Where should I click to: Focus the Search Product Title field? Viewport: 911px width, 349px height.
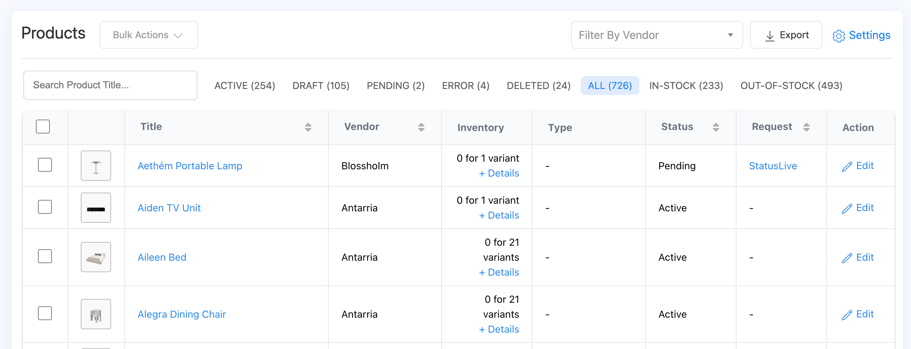110,85
